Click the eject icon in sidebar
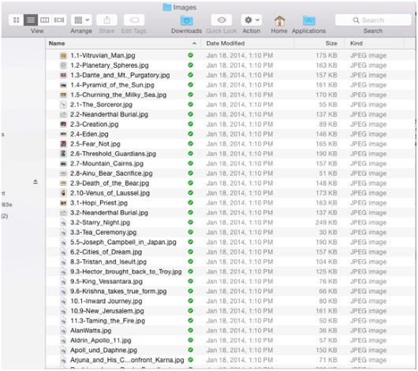418x371 pixels. (35, 182)
